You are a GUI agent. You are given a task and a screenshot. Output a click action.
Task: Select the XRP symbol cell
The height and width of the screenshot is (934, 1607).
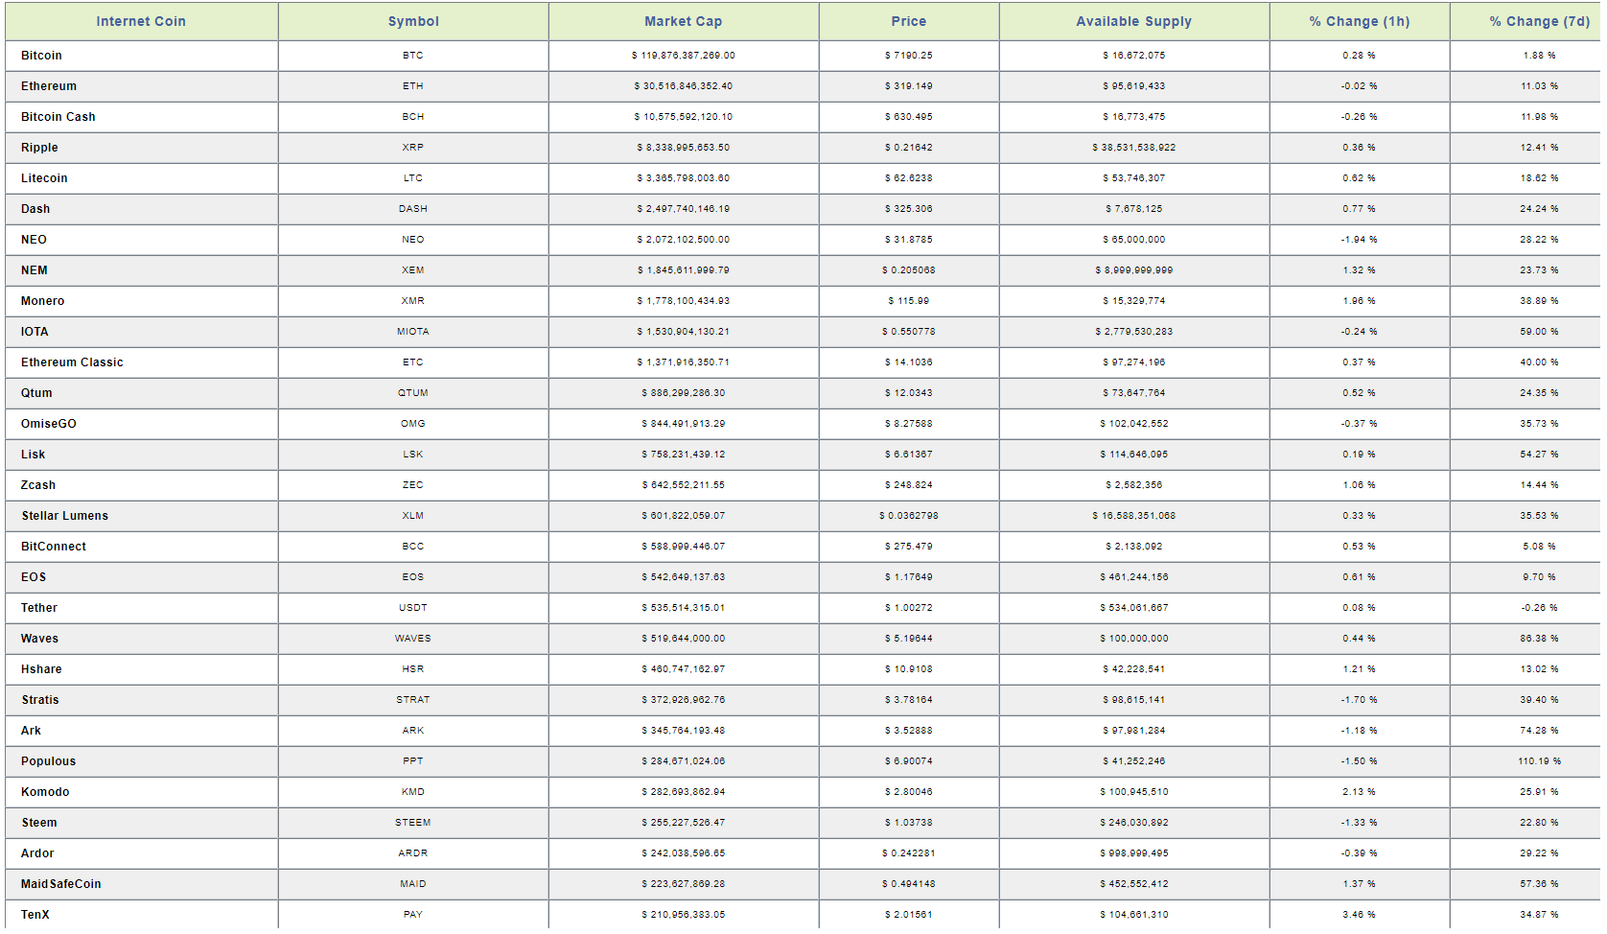pos(413,148)
